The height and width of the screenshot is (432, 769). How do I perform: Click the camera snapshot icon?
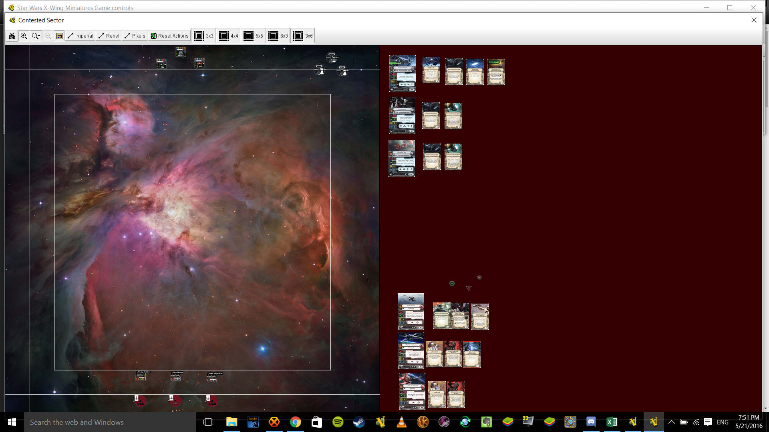pos(12,36)
